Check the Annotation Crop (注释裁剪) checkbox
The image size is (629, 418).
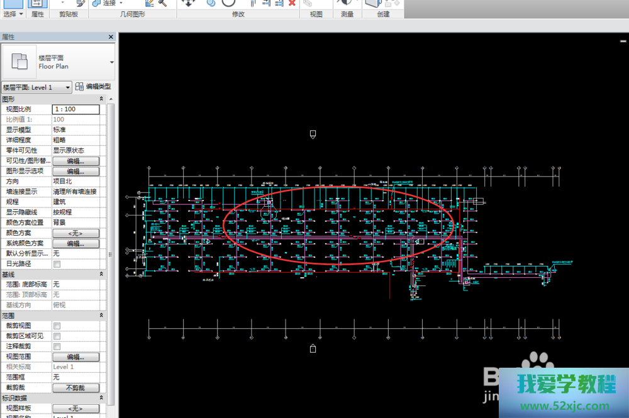point(57,346)
